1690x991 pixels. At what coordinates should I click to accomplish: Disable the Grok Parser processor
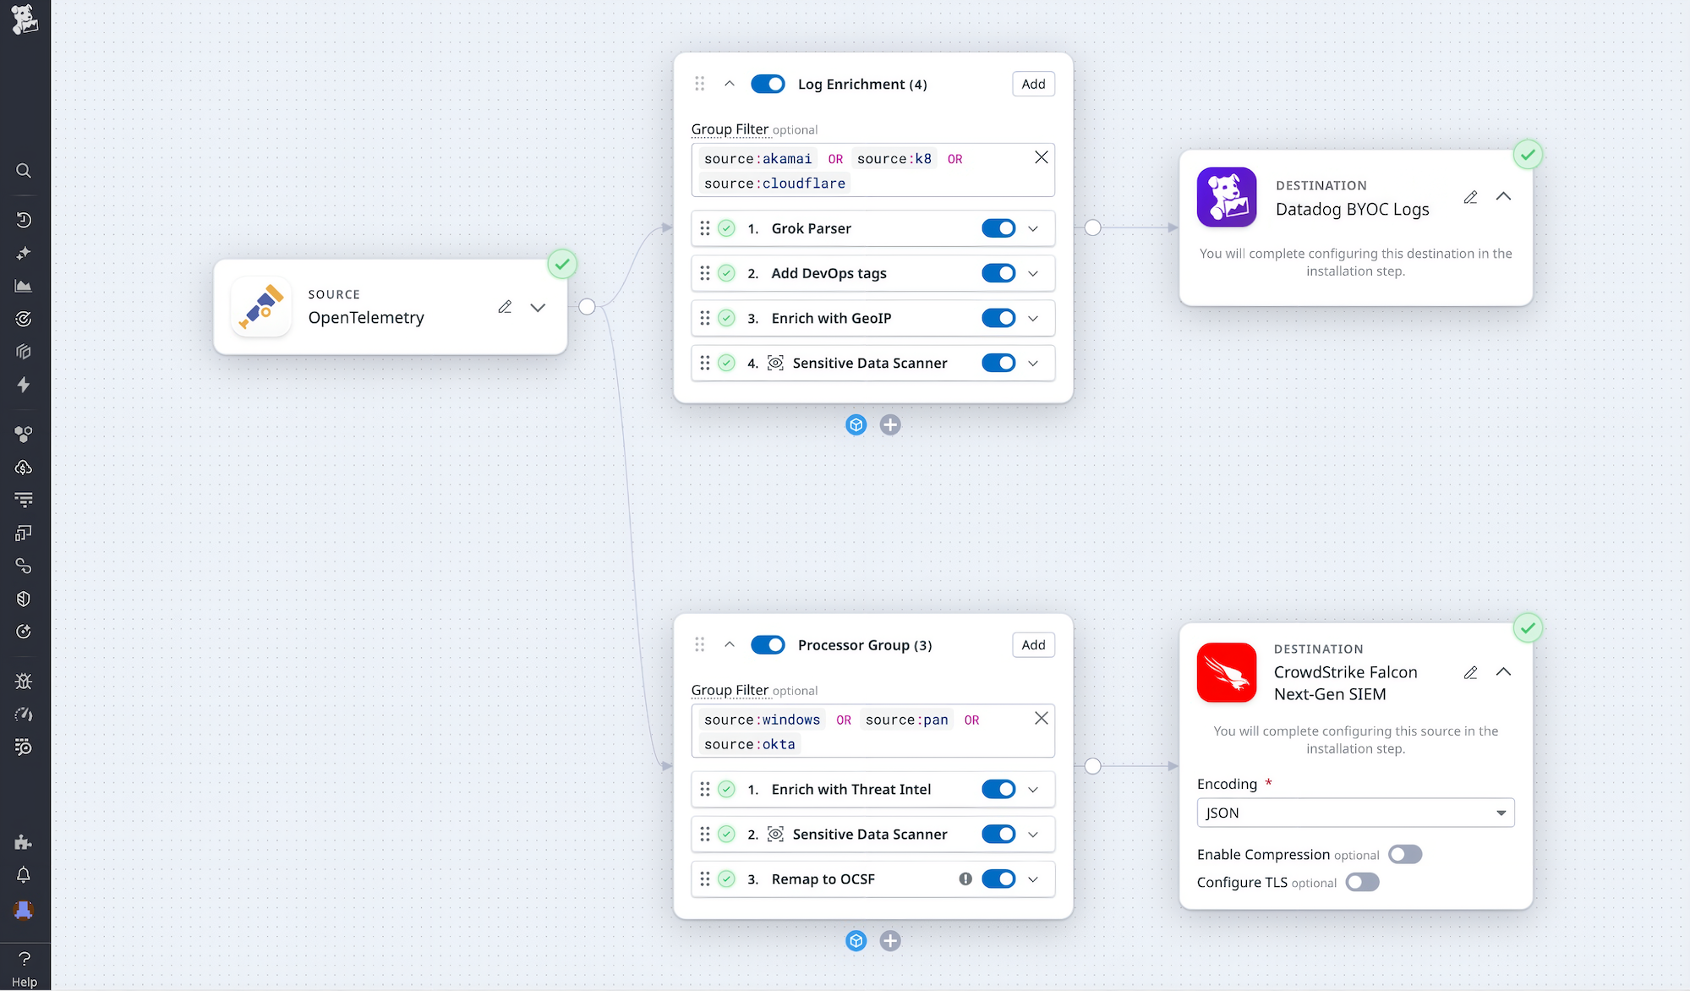click(999, 228)
